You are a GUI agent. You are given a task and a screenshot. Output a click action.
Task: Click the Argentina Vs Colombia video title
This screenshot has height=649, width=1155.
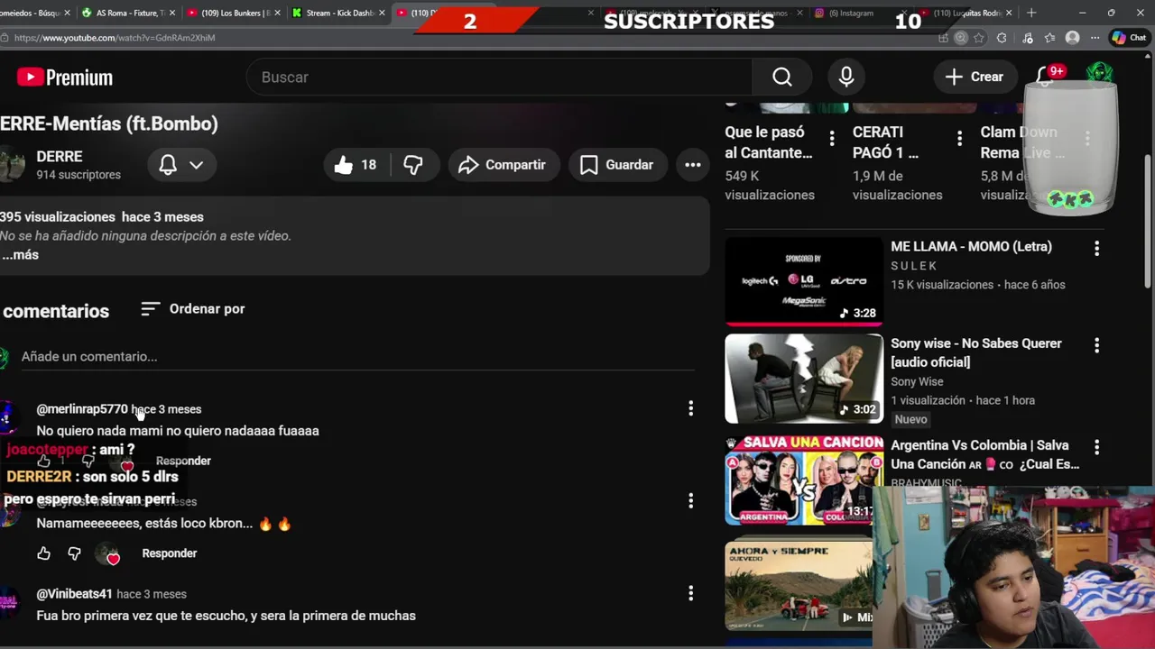pyautogui.click(x=984, y=455)
